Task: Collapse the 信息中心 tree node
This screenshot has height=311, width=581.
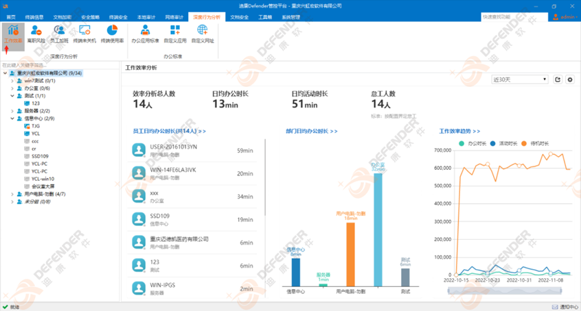Action: tap(12, 119)
